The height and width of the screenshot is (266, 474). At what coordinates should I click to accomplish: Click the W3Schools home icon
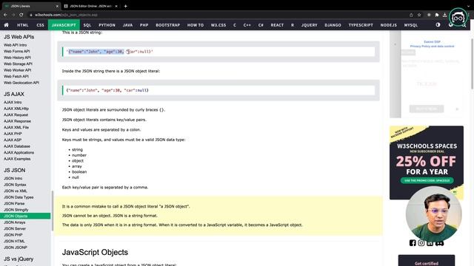(6, 25)
